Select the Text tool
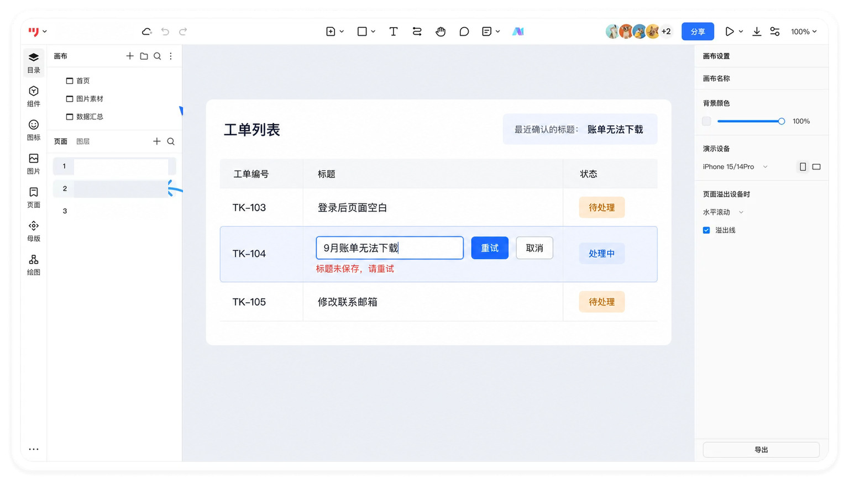849x484 pixels. point(394,31)
